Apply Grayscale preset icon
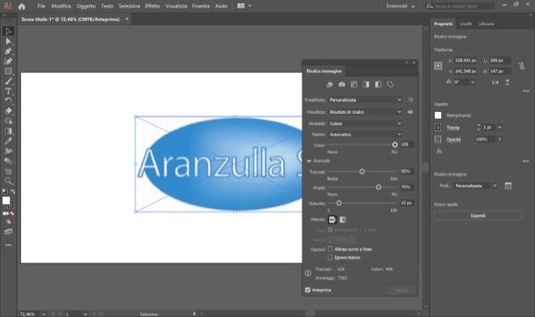Screen dimensions: 535x317 tap(366, 84)
